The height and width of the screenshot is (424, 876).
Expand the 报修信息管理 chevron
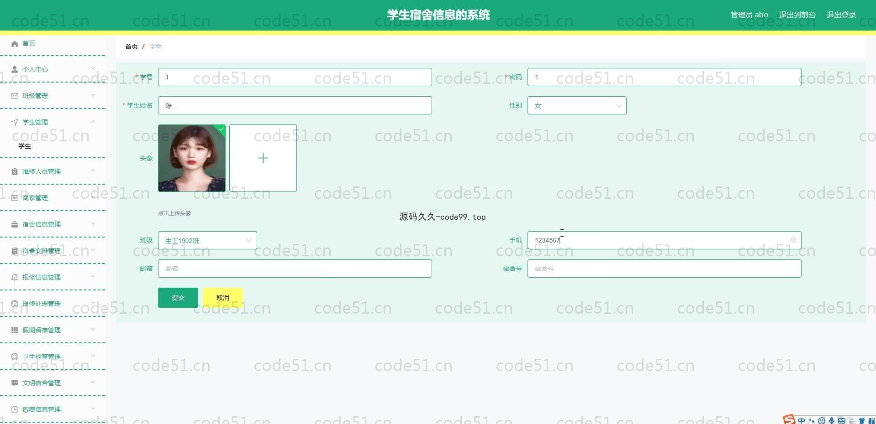(x=93, y=276)
